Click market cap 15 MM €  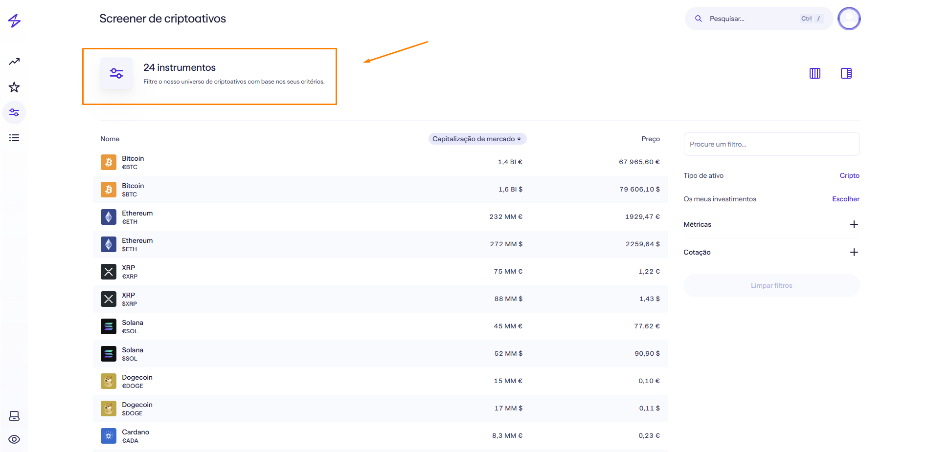tap(508, 381)
